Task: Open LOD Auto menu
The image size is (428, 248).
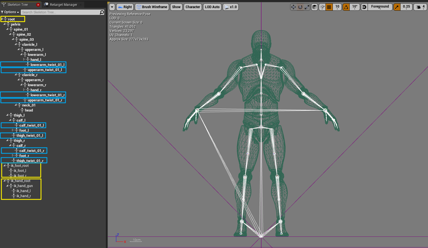Action: click(x=212, y=7)
